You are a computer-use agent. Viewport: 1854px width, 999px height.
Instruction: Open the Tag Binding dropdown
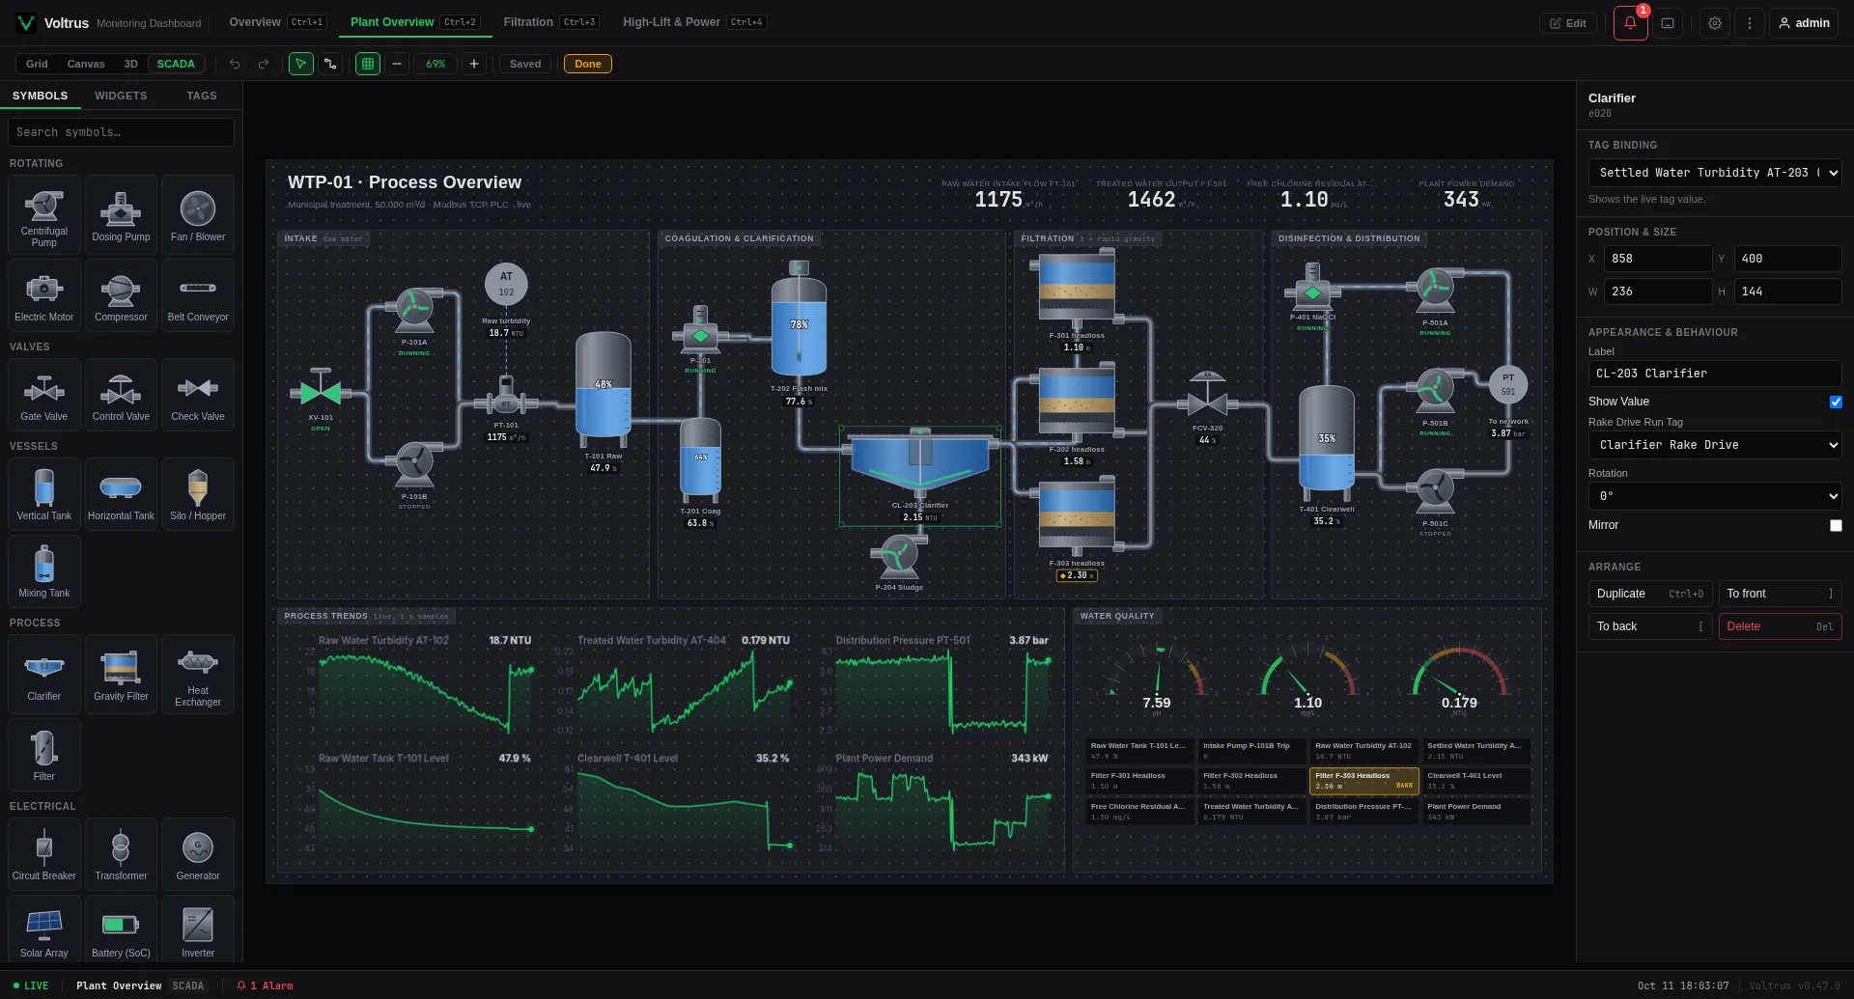1715,173
